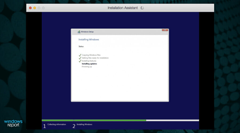Click the Windows Setup icon

pyautogui.click(x=79, y=32)
